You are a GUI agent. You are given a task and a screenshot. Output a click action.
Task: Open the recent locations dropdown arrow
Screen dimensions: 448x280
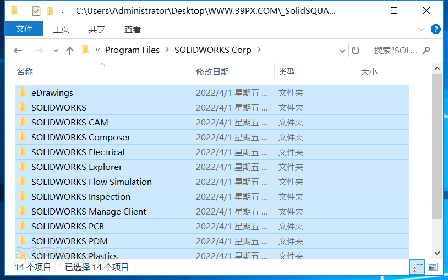56,51
